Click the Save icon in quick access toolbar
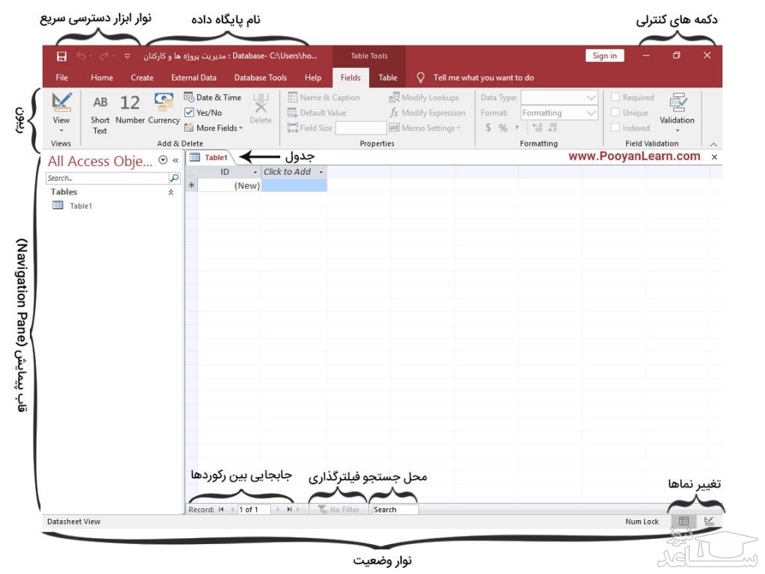The width and height of the screenshot is (765, 574). [x=62, y=56]
